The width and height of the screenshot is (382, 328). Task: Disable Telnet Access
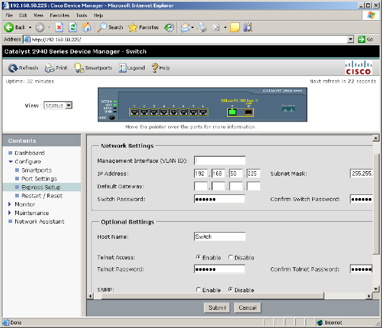tap(230, 258)
